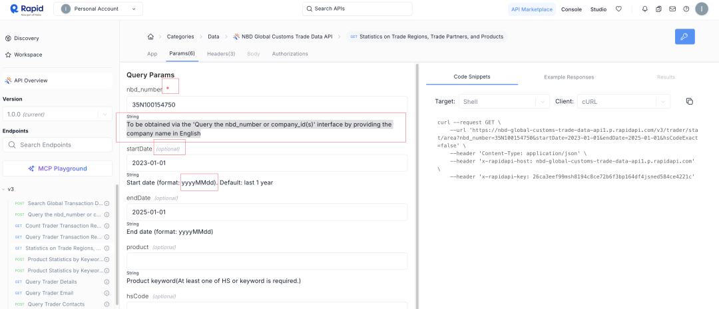The height and width of the screenshot is (309, 719).
Task: Switch to the App tab
Action: (152, 54)
